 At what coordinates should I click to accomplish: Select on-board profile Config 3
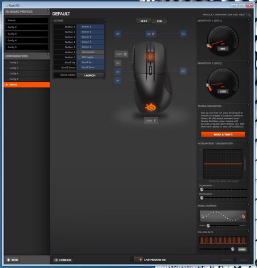[27, 34]
